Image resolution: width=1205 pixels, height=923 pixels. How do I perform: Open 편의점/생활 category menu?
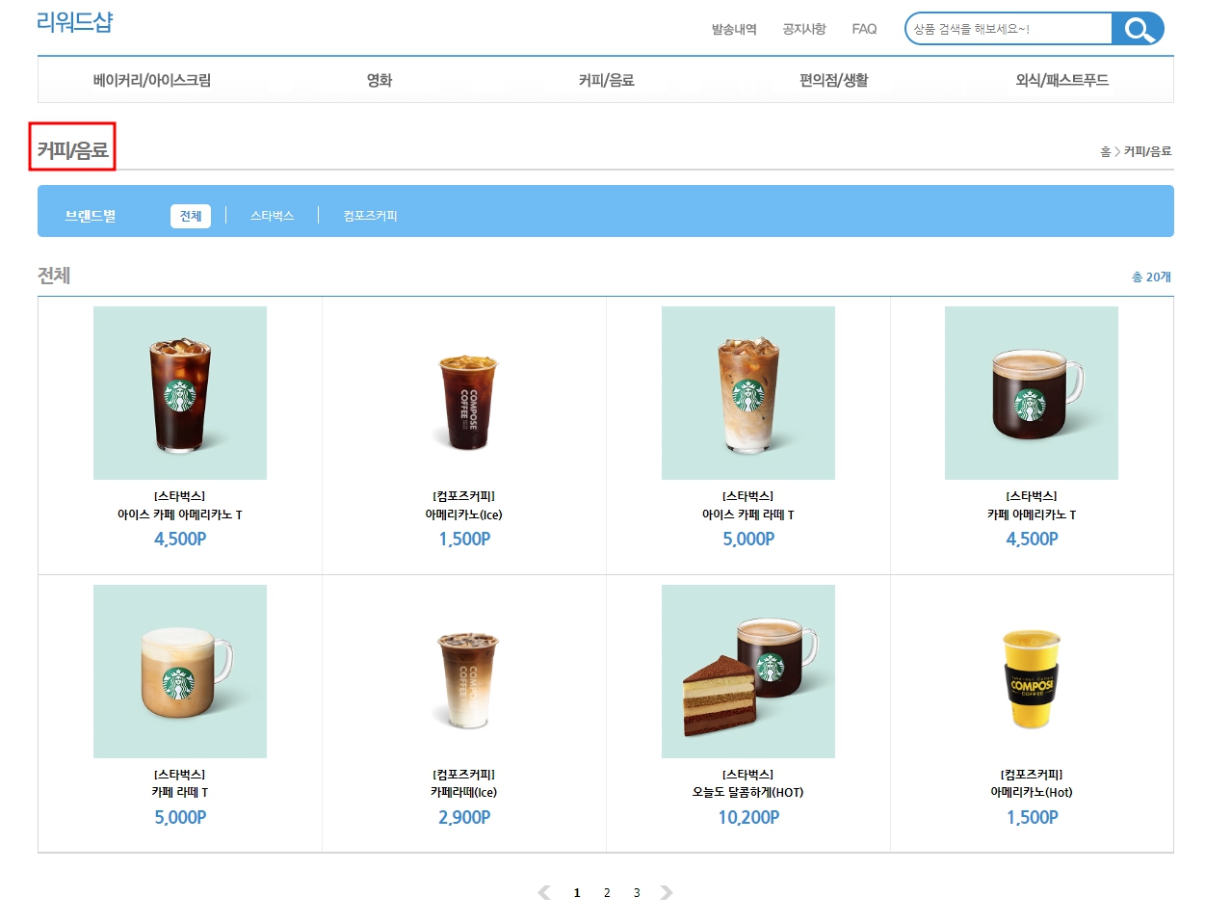coord(834,80)
